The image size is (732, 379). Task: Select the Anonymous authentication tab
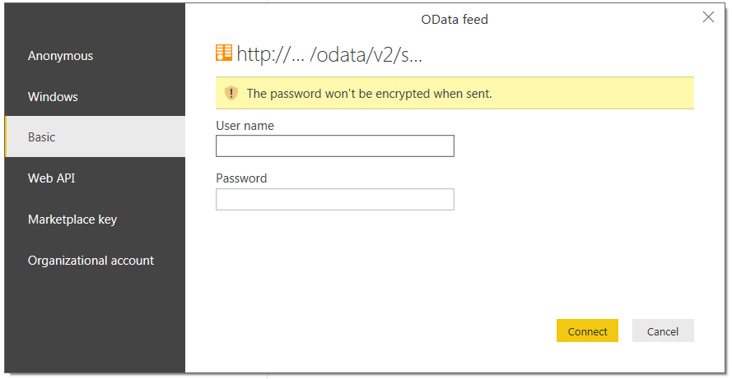coord(61,56)
